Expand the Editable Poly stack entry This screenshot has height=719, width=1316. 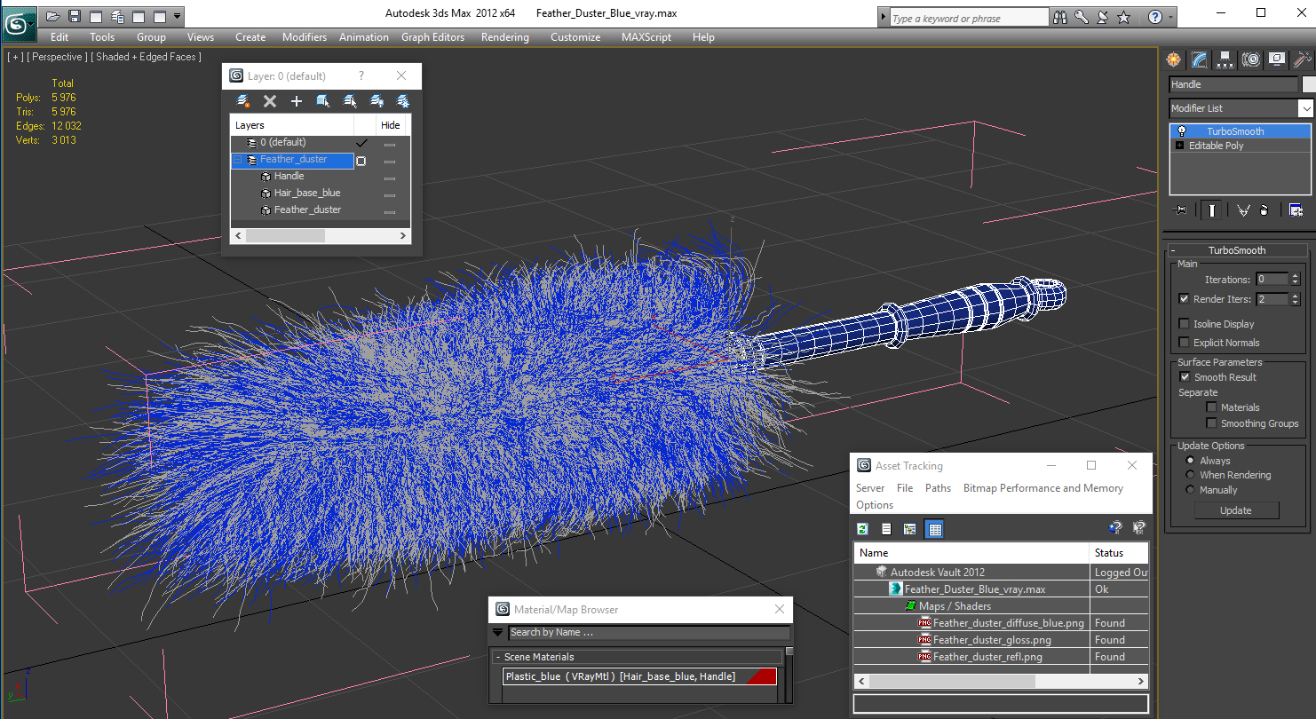pos(1179,146)
